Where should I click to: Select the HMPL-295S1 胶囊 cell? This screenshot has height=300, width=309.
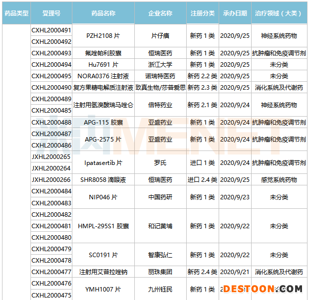103,226
